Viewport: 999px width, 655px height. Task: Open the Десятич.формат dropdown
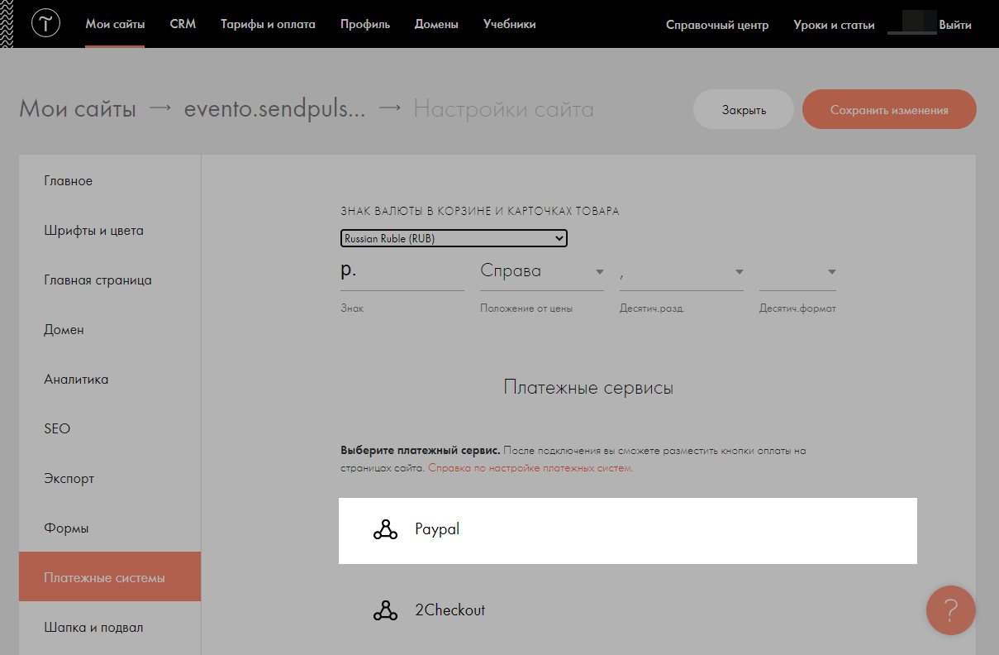797,272
